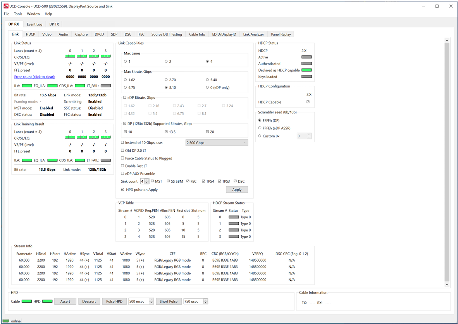Select Max Lanes 1 radio button
The width and height of the screenshot is (458, 324).
[125, 62]
